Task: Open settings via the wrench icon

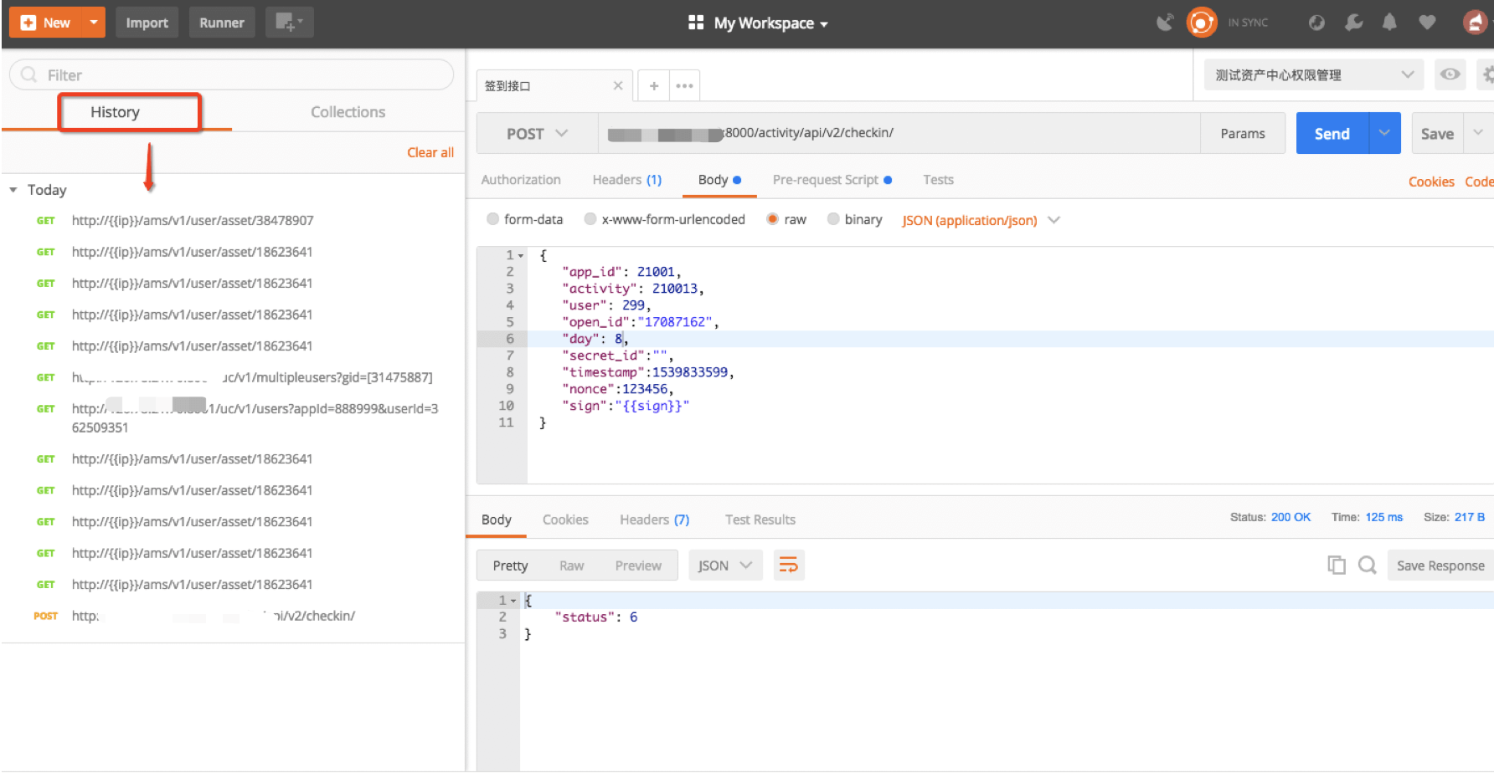Action: (x=1353, y=23)
